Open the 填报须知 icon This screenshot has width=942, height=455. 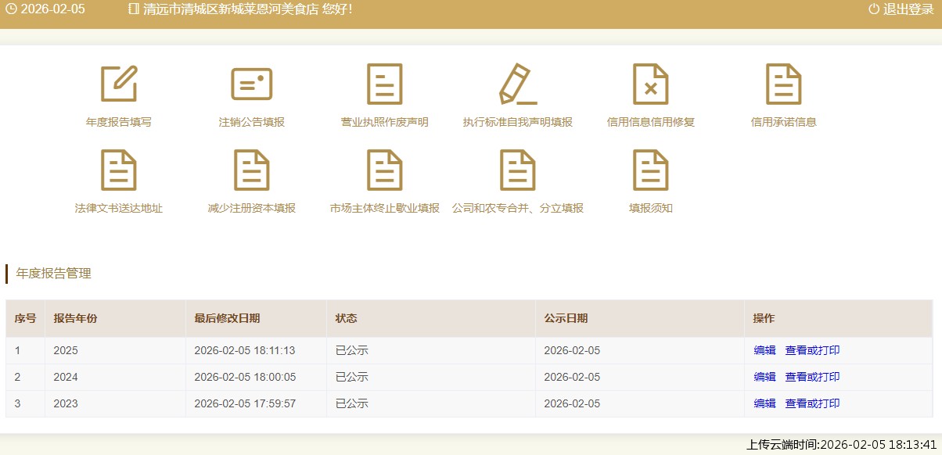(x=650, y=170)
